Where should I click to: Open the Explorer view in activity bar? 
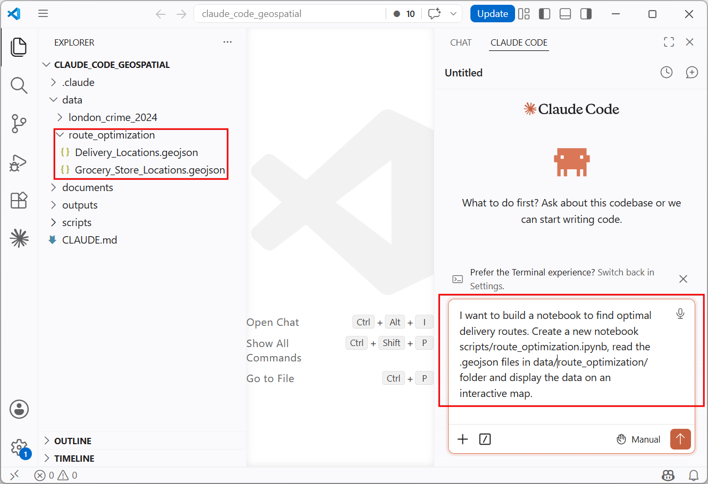(x=19, y=47)
